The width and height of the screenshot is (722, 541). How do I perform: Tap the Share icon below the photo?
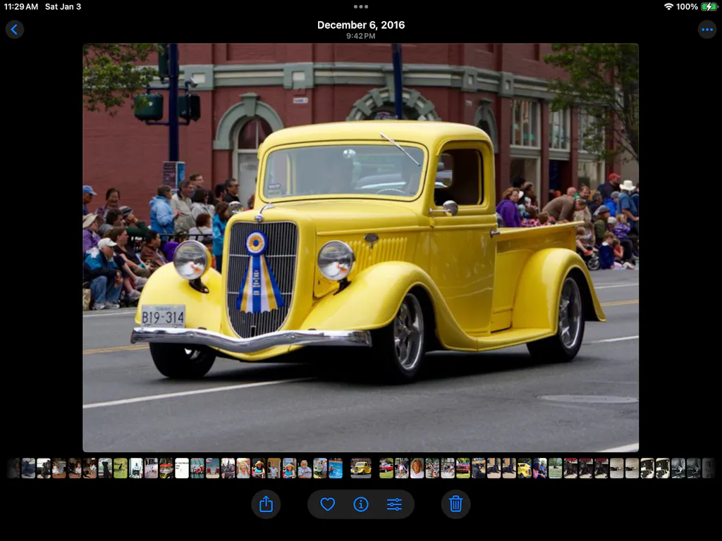point(266,504)
